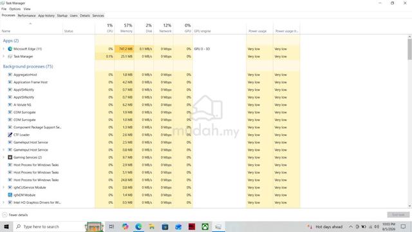Switch to the Users tab
Image resolution: width=412 pixels, height=232 pixels.
73,15
